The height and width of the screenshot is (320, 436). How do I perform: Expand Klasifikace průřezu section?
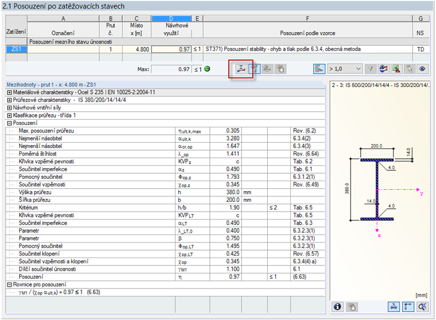coord(9,116)
